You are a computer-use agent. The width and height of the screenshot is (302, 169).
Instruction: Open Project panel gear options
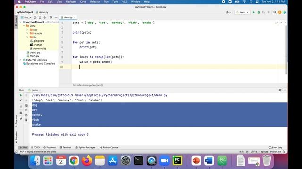pos(51,17)
